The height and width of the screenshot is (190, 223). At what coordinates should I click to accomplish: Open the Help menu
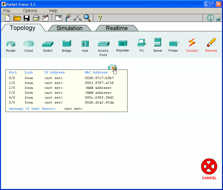point(53,11)
